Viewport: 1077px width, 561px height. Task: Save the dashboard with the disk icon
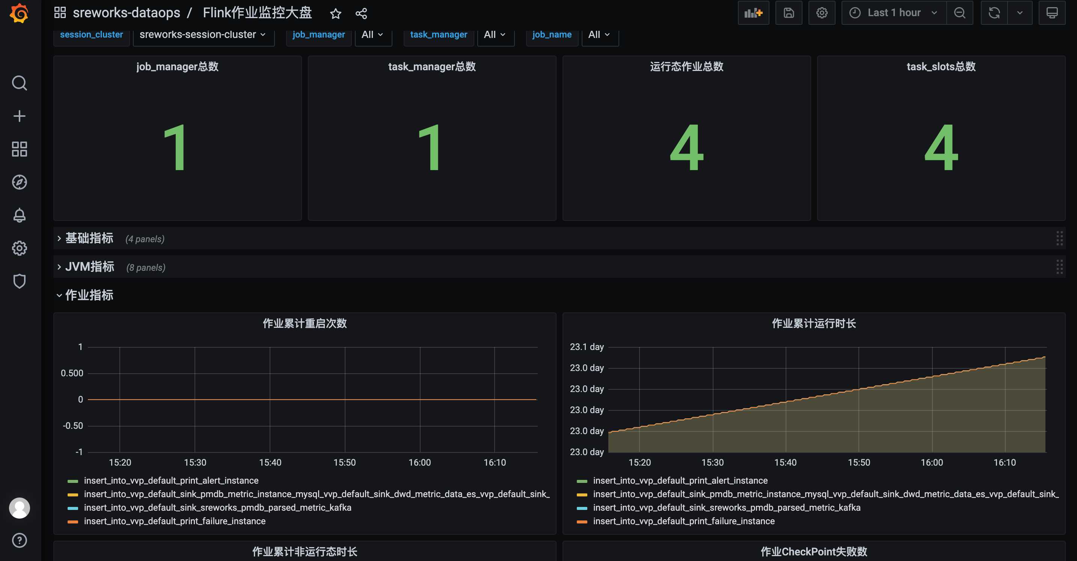pyautogui.click(x=789, y=13)
